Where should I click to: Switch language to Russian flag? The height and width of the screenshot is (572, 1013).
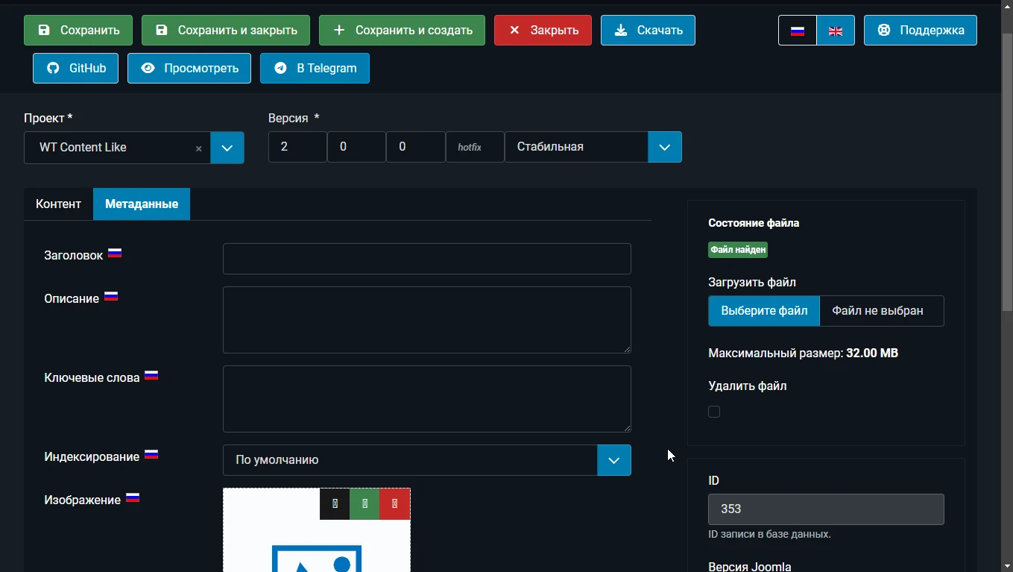tap(798, 31)
